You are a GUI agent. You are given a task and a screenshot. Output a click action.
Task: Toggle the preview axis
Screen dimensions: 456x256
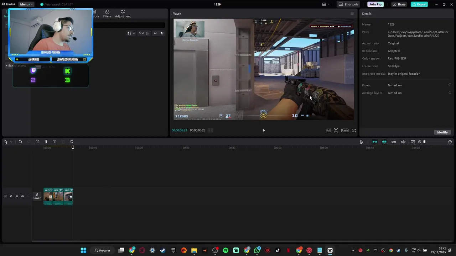pos(403,142)
